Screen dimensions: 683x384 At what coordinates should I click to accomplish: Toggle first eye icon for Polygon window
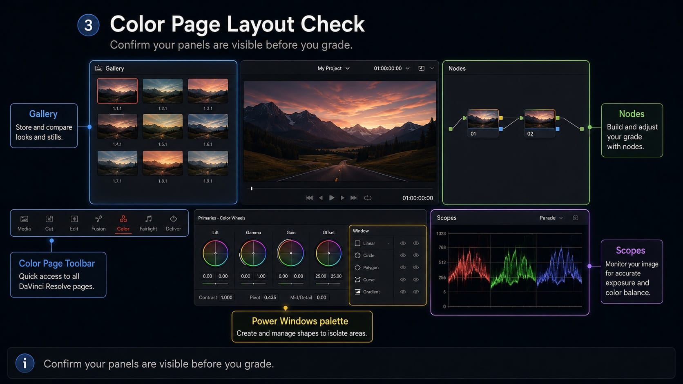[403, 268]
